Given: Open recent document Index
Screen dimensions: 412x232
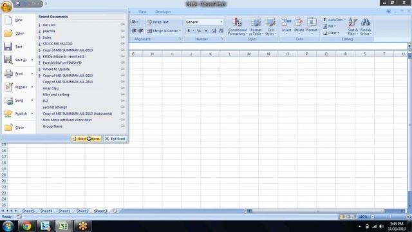Looking at the screenshot, I should click(x=47, y=37).
